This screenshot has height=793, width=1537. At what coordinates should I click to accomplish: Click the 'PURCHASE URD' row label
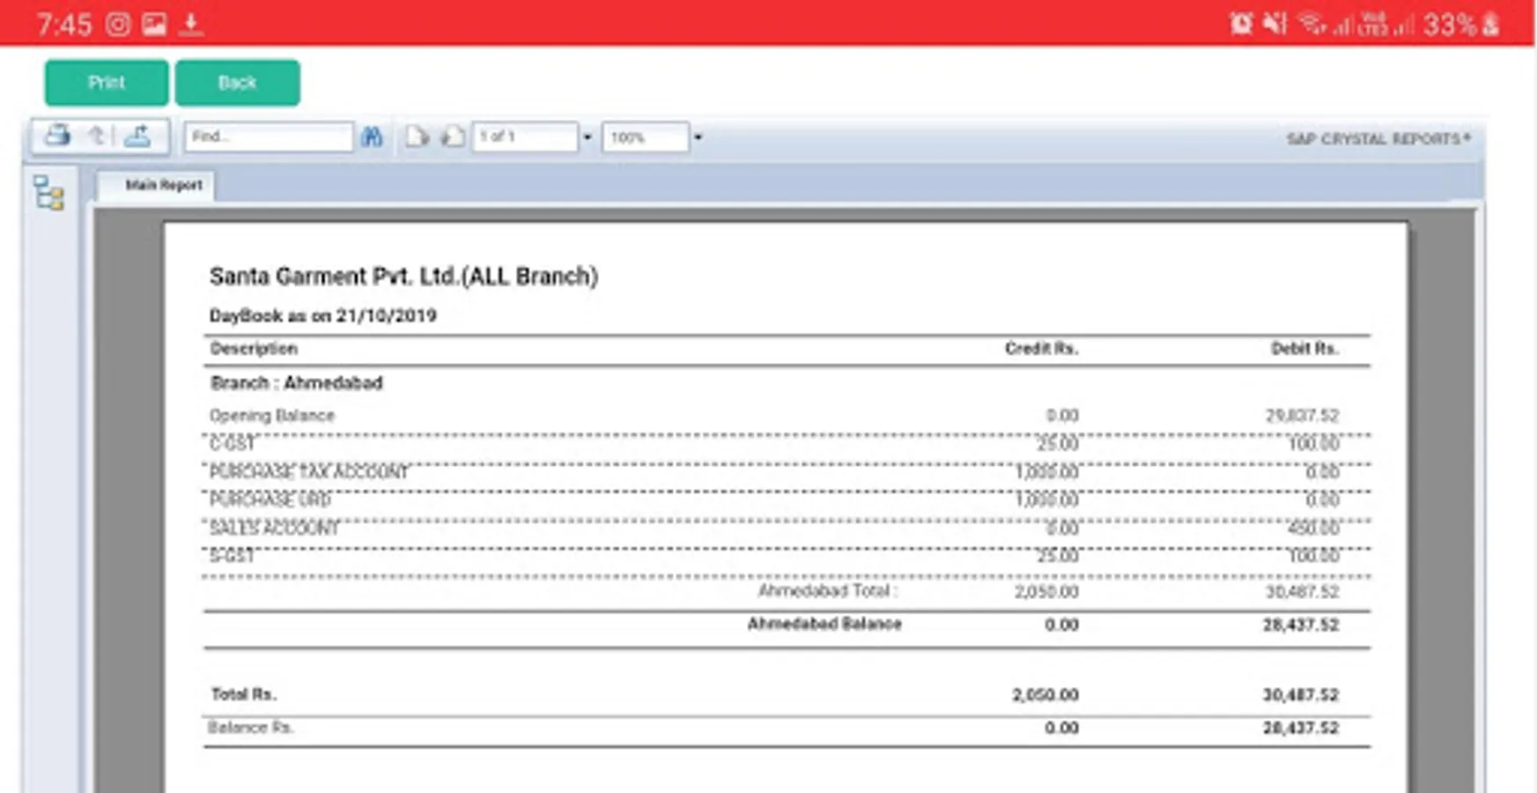(270, 500)
